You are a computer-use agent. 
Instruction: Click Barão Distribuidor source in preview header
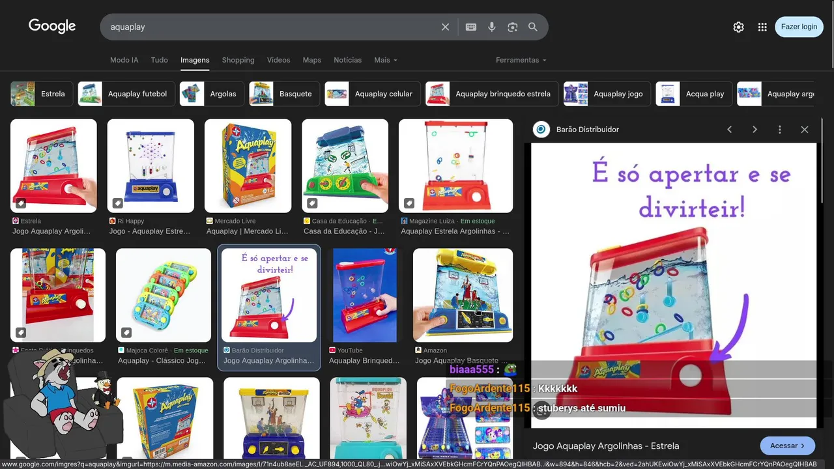[x=587, y=130]
